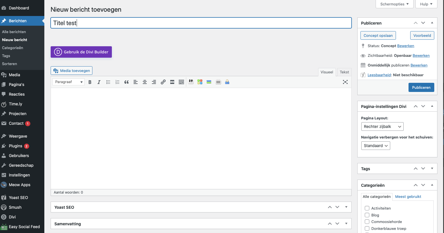Focus the post title field

point(201,23)
